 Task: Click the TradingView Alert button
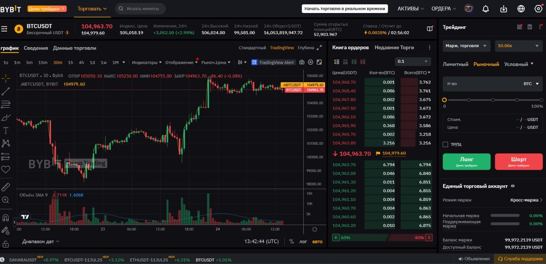[273, 62]
